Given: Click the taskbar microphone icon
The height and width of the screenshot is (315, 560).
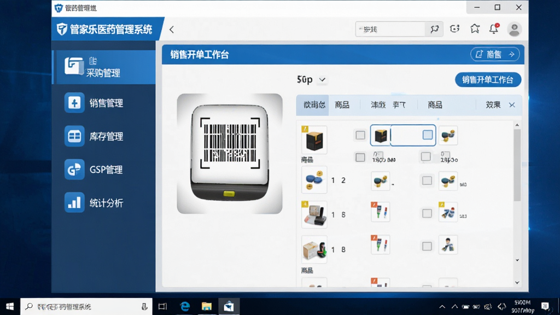Looking at the screenshot, I should coord(144,306).
